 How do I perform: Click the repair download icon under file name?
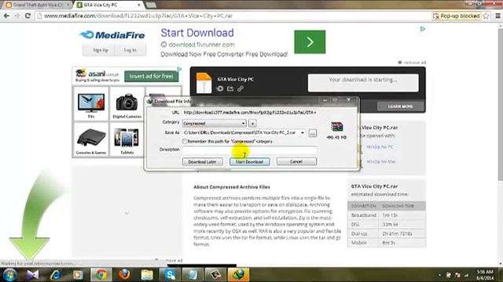(x=220, y=89)
